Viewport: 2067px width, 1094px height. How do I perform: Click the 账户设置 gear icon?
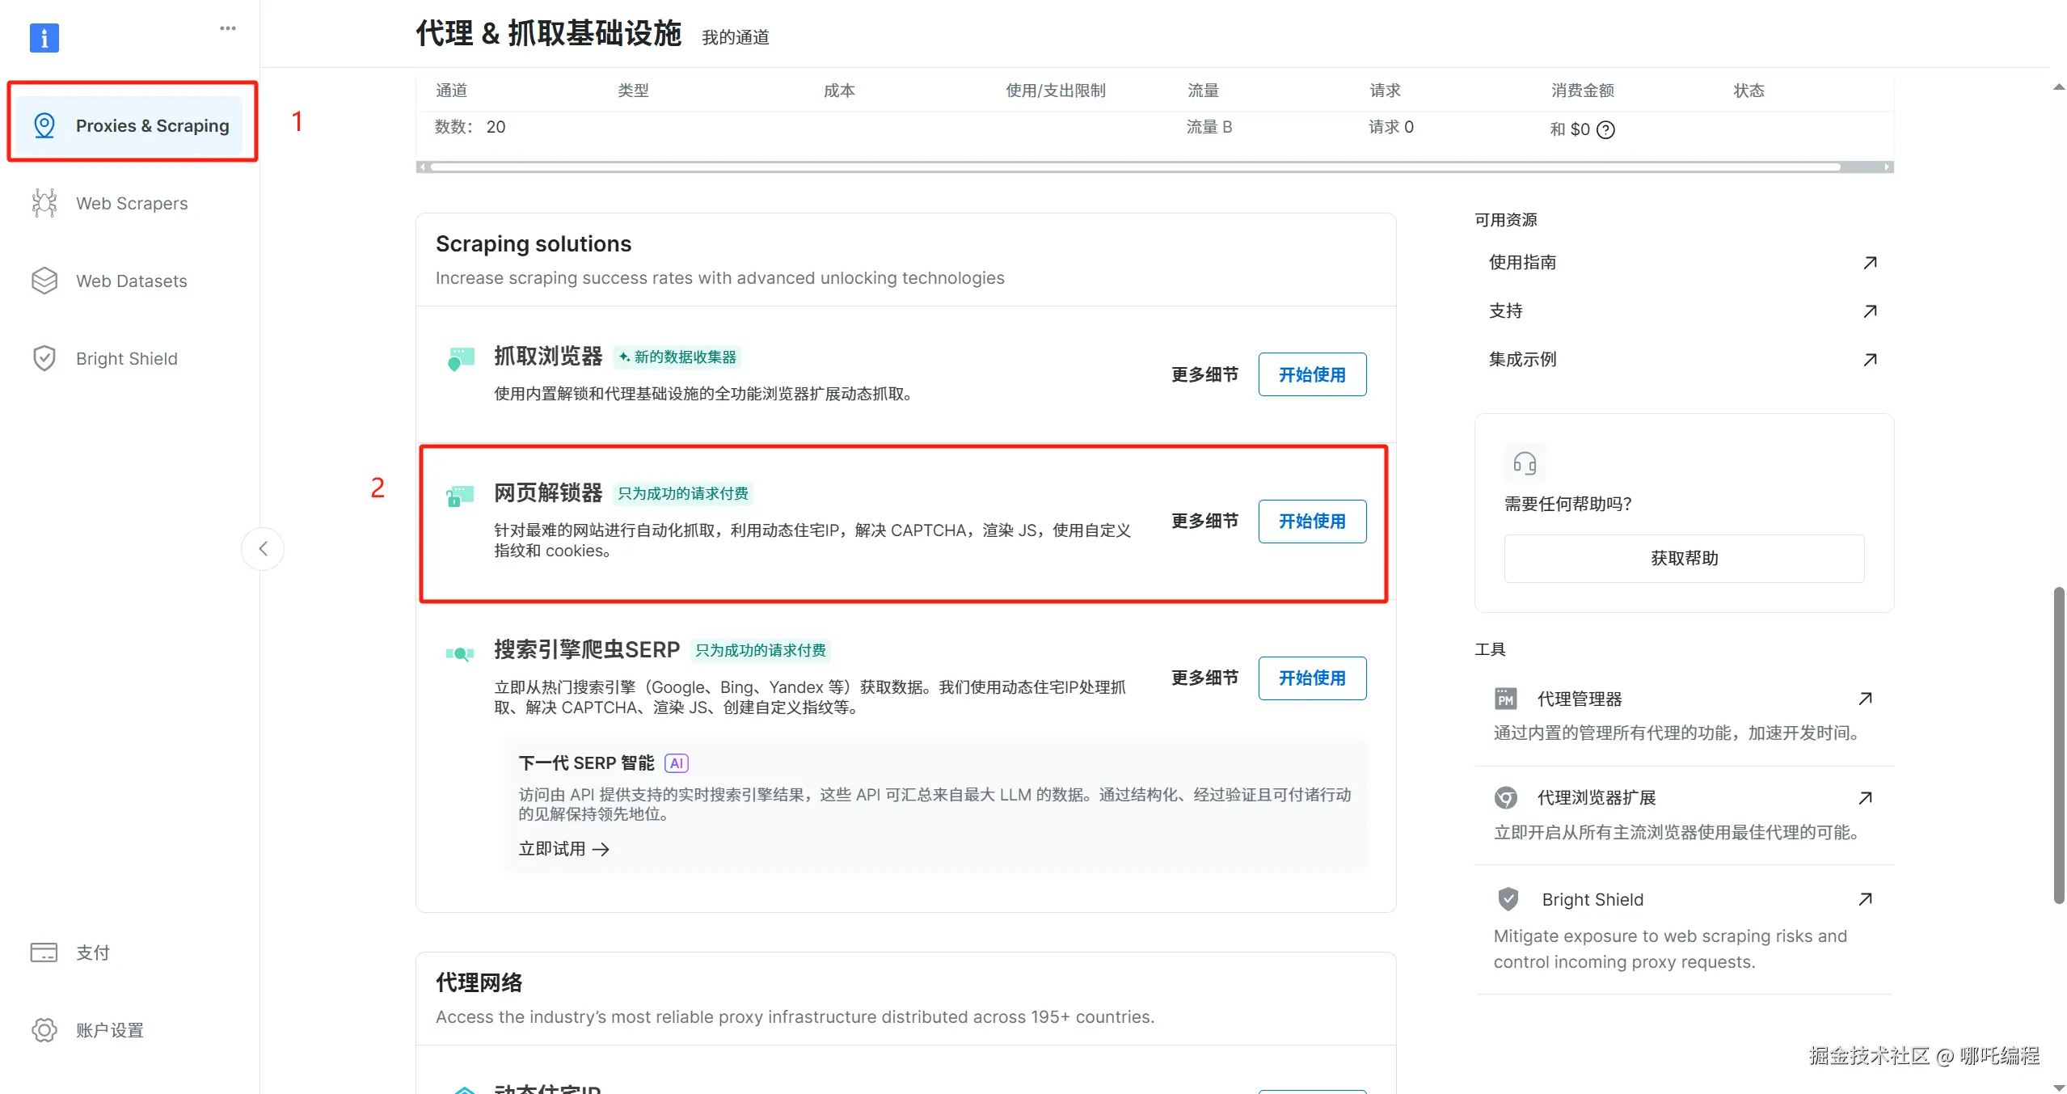point(44,1029)
